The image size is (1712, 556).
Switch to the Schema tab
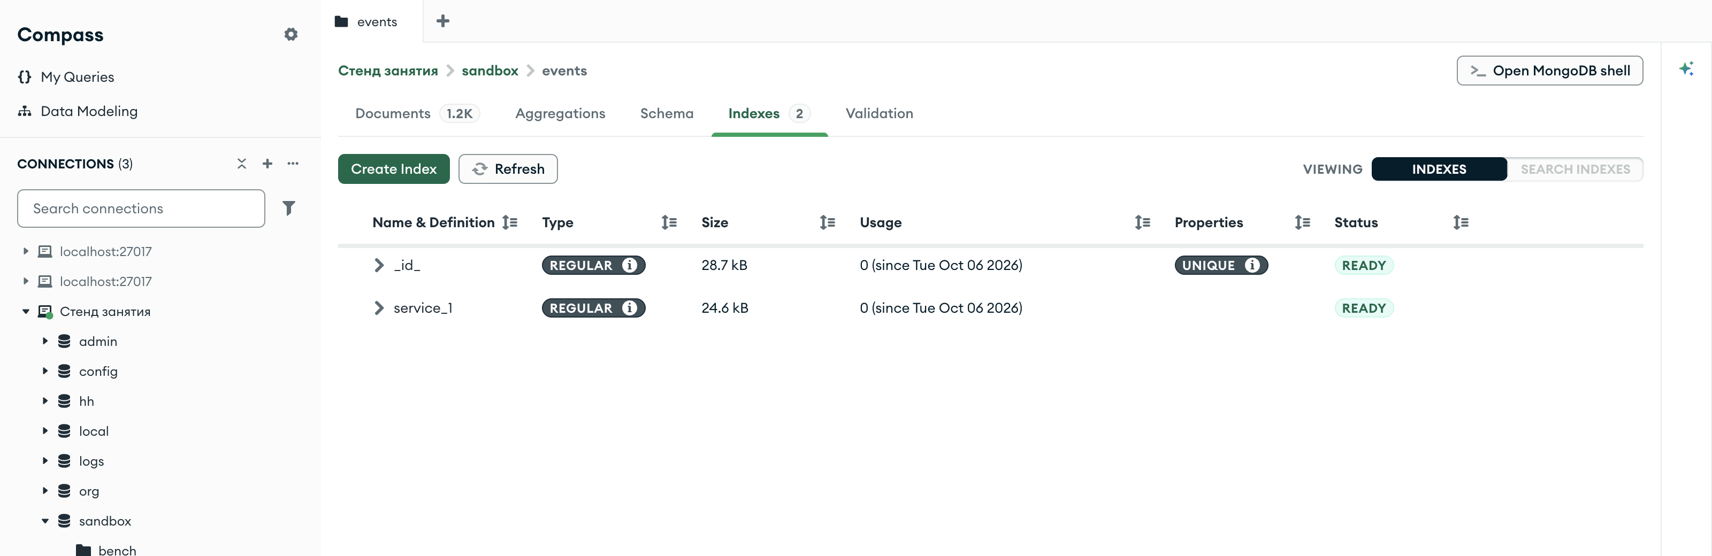point(667,113)
